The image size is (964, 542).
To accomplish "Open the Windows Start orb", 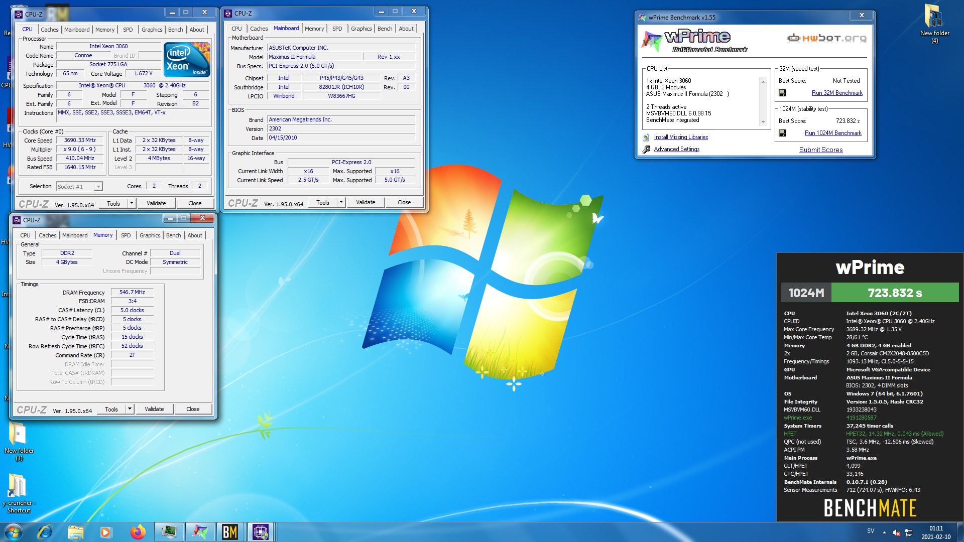I will click(x=14, y=532).
